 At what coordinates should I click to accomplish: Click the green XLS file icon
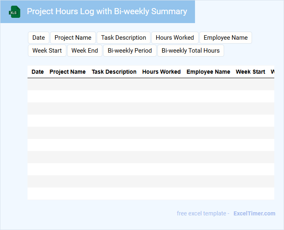[15, 12]
